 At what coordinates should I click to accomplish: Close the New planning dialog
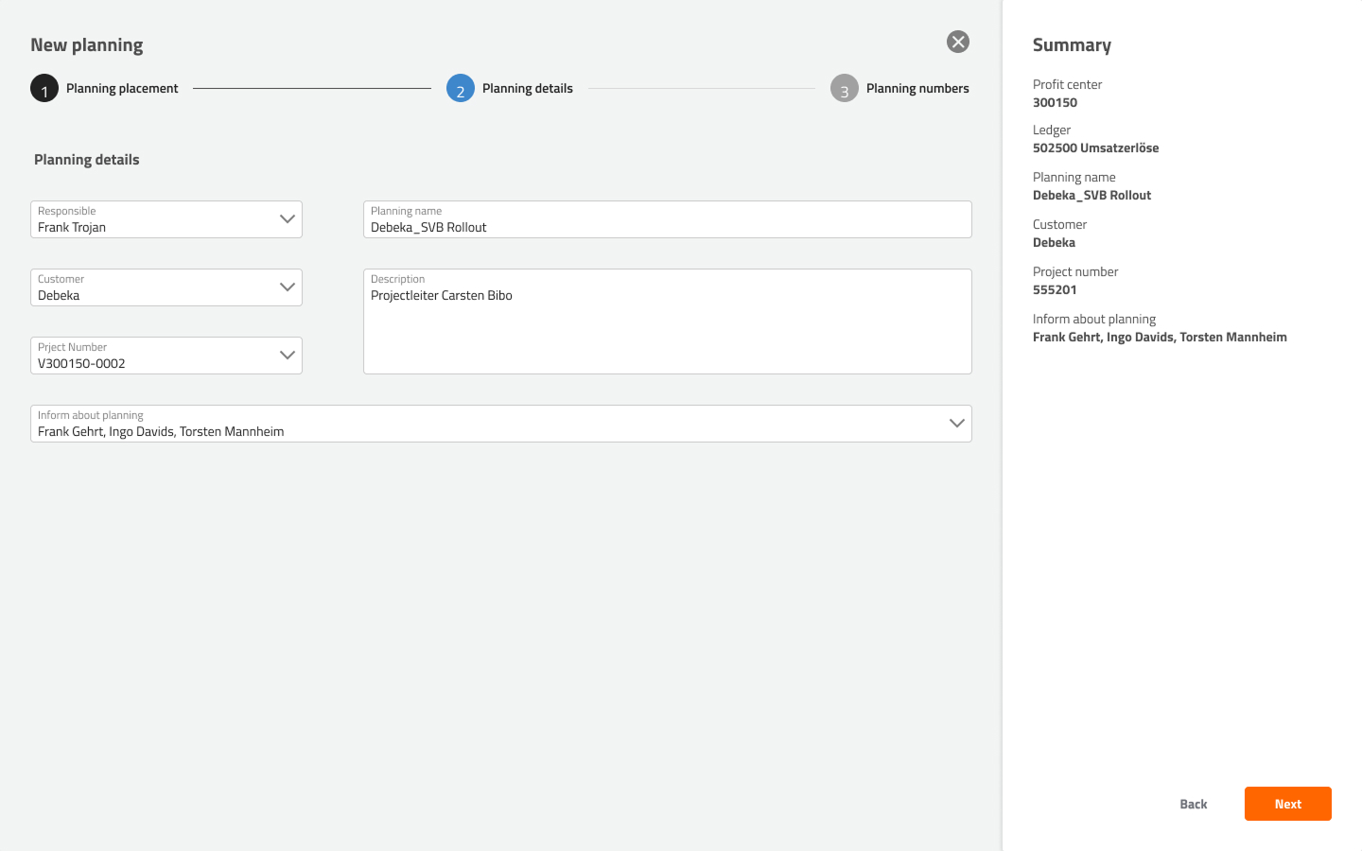coord(957,42)
